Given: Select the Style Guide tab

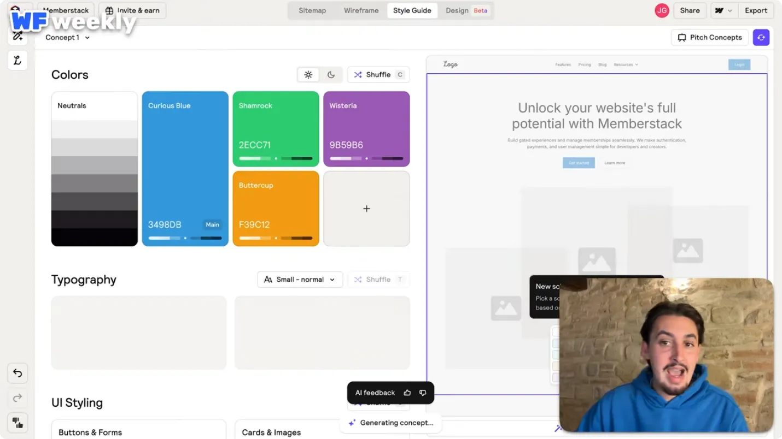Looking at the screenshot, I should pos(412,10).
